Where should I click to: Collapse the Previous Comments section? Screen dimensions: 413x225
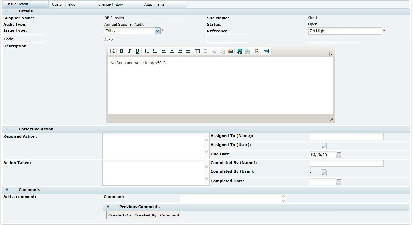click(108, 207)
